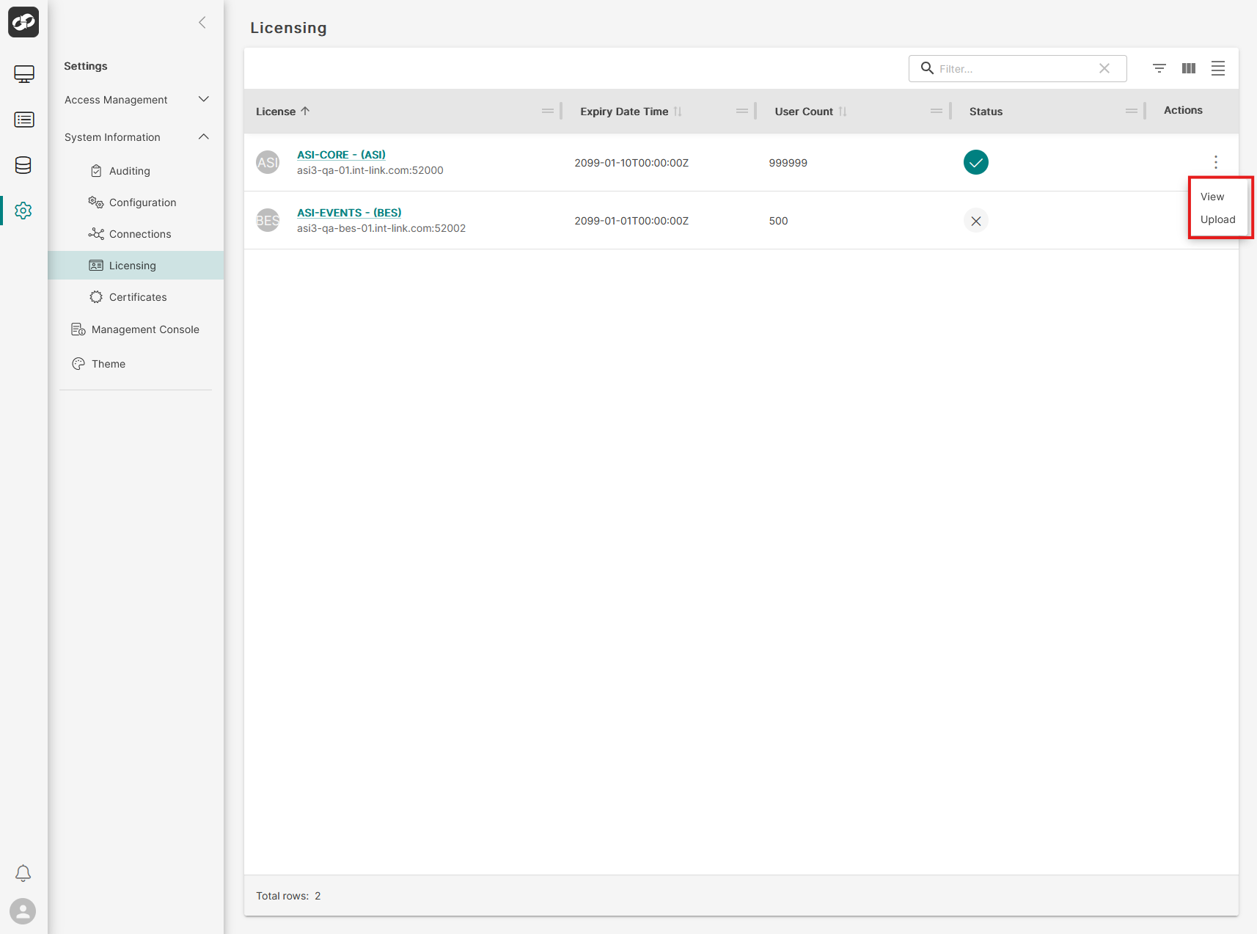Click host asi3-qa-01.int-link.com:52000
The height and width of the screenshot is (934, 1257).
coord(370,170)
